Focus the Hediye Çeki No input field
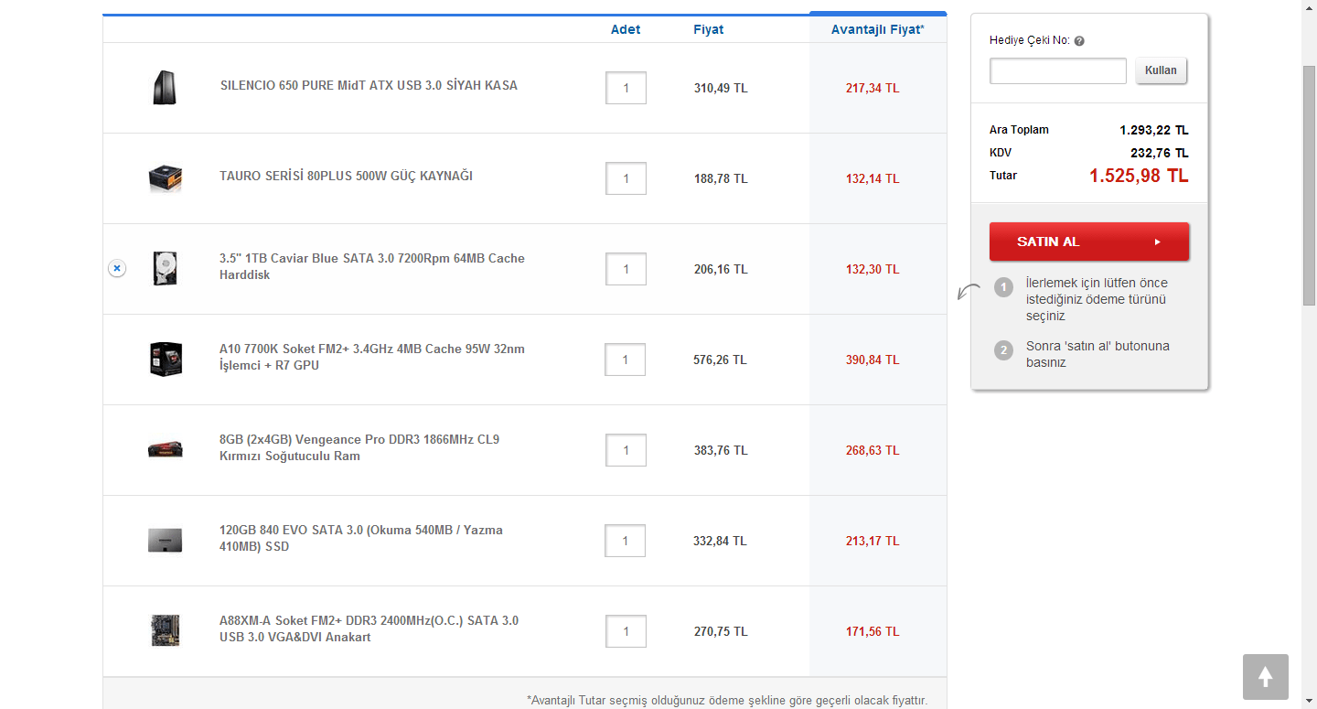Viewport: 1317px width, 709px height. [1057, 71]
